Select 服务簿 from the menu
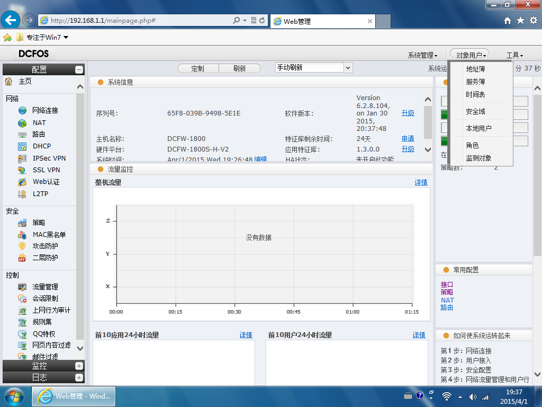Viewport: 542px width, 407px height. (475, 82)
